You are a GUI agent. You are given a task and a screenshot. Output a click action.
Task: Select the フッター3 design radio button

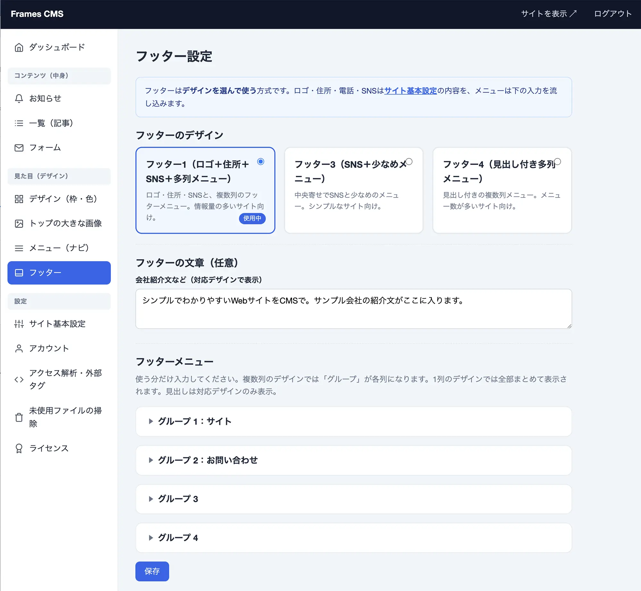tap(409, 161)
